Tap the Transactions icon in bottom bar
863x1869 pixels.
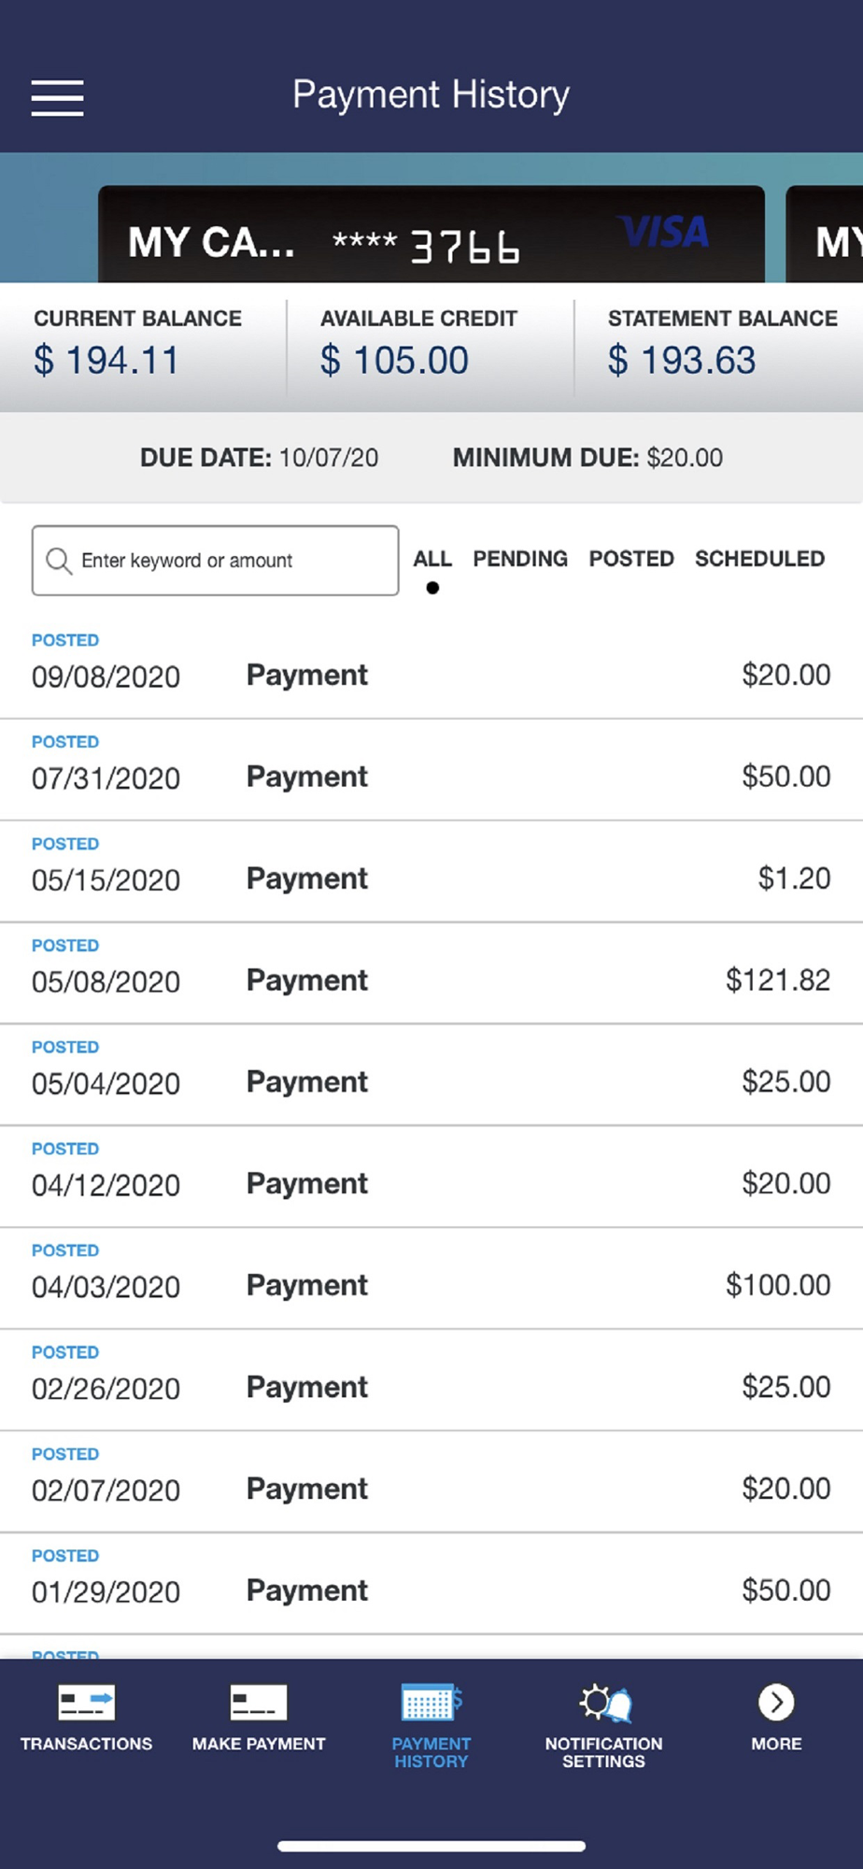(86, 1703)
